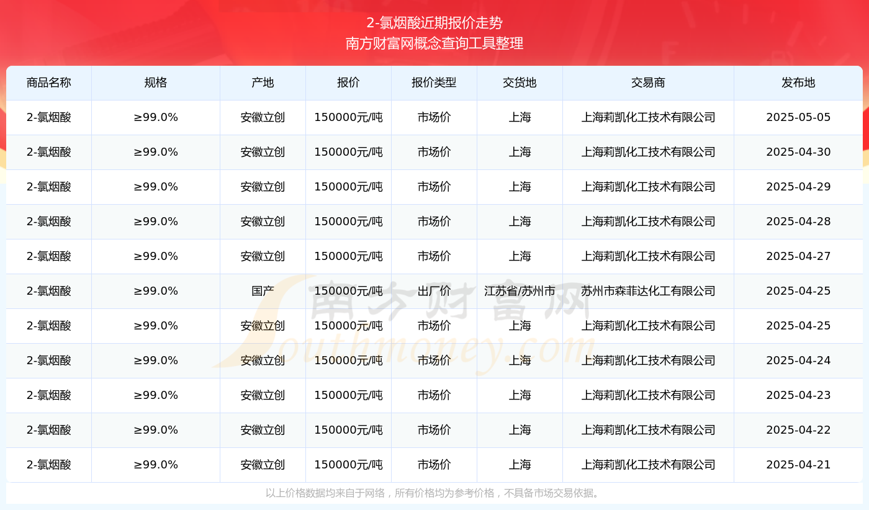869x510 pixels.
Task: Click the title 2-氯烟酸近期报价走势
Action: click(x=434, y=23)
